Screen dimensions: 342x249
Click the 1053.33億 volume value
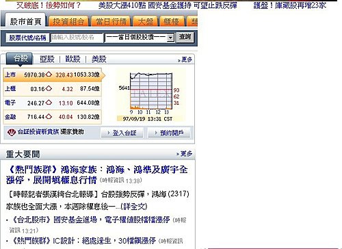(x=87, y=75)
